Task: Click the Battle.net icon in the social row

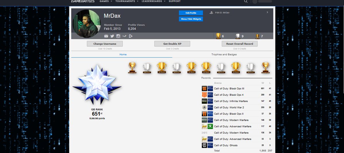Action: pos(130,36)
